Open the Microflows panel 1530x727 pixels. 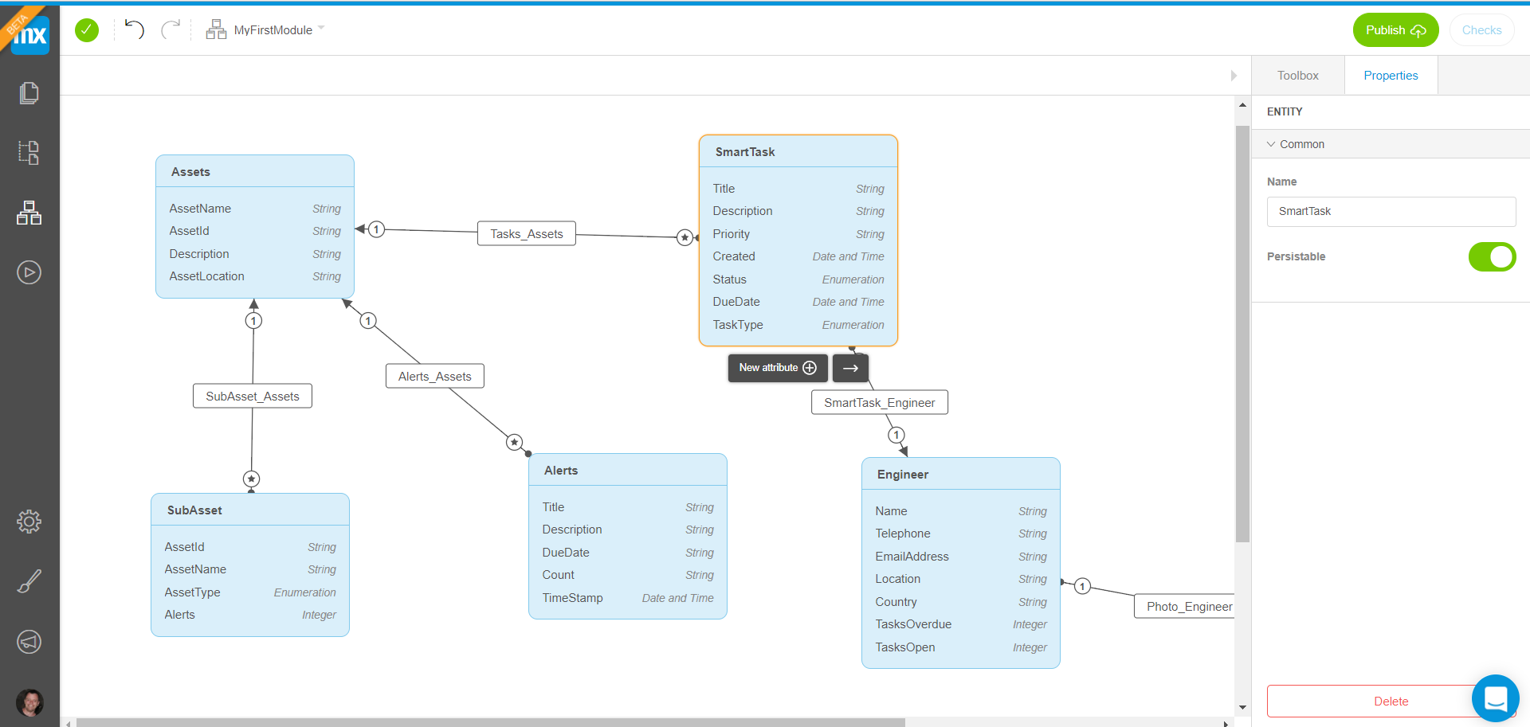point(29,152)
